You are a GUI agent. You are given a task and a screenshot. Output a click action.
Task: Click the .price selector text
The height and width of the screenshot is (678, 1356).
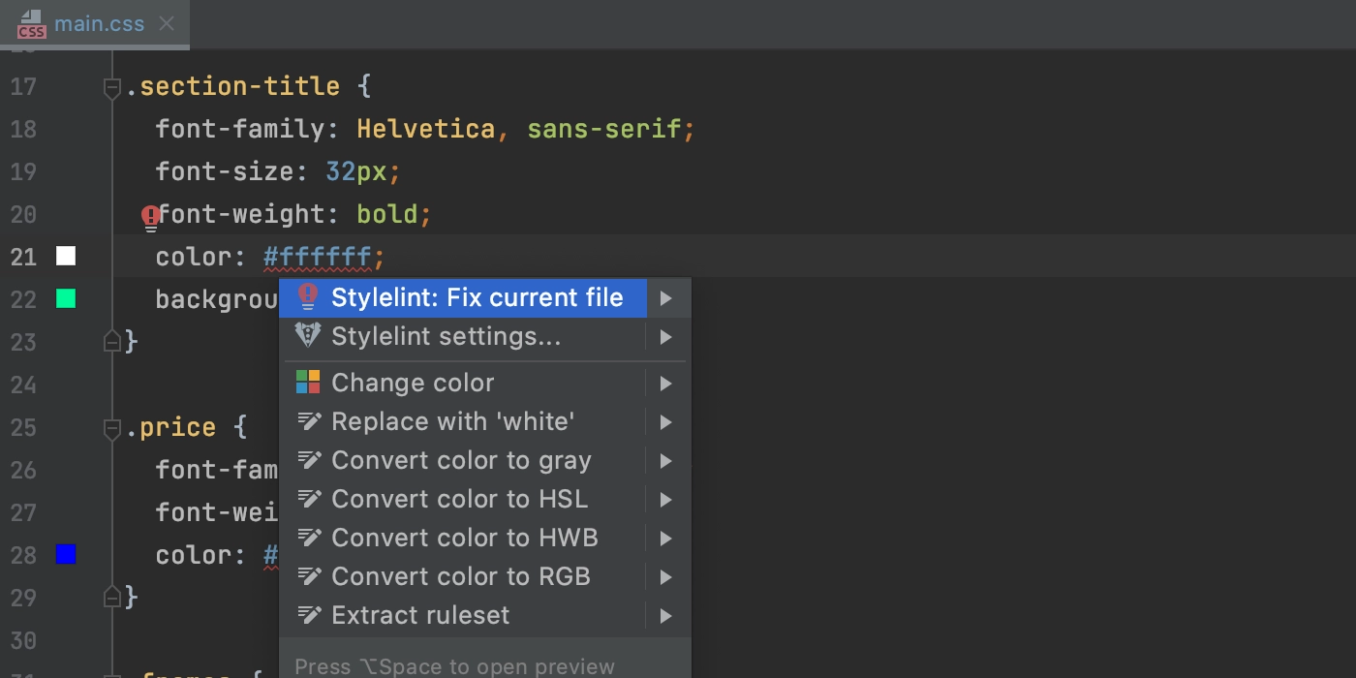click(x=172, y=427)
